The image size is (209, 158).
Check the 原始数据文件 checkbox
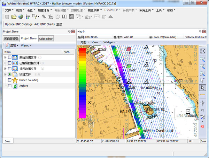[10, 58]
